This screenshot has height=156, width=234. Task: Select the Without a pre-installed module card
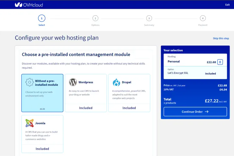(x=42, y=93)
